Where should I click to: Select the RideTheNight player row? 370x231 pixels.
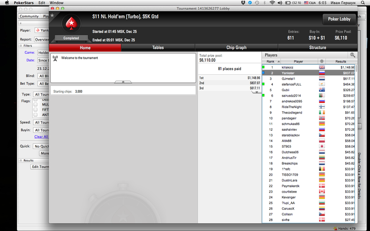pos(308,107)
